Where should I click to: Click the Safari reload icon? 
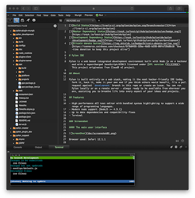(132, 8)
